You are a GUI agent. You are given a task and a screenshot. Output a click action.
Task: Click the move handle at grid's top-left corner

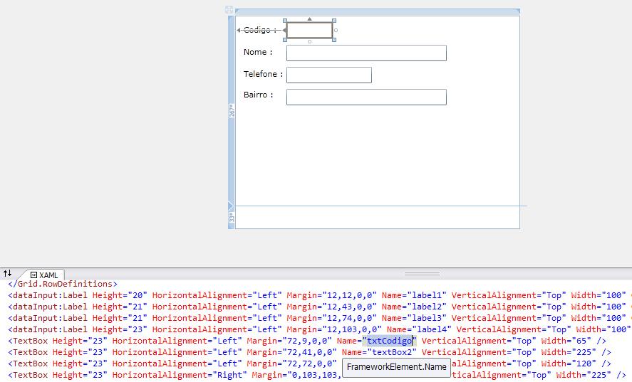point(229,10)
